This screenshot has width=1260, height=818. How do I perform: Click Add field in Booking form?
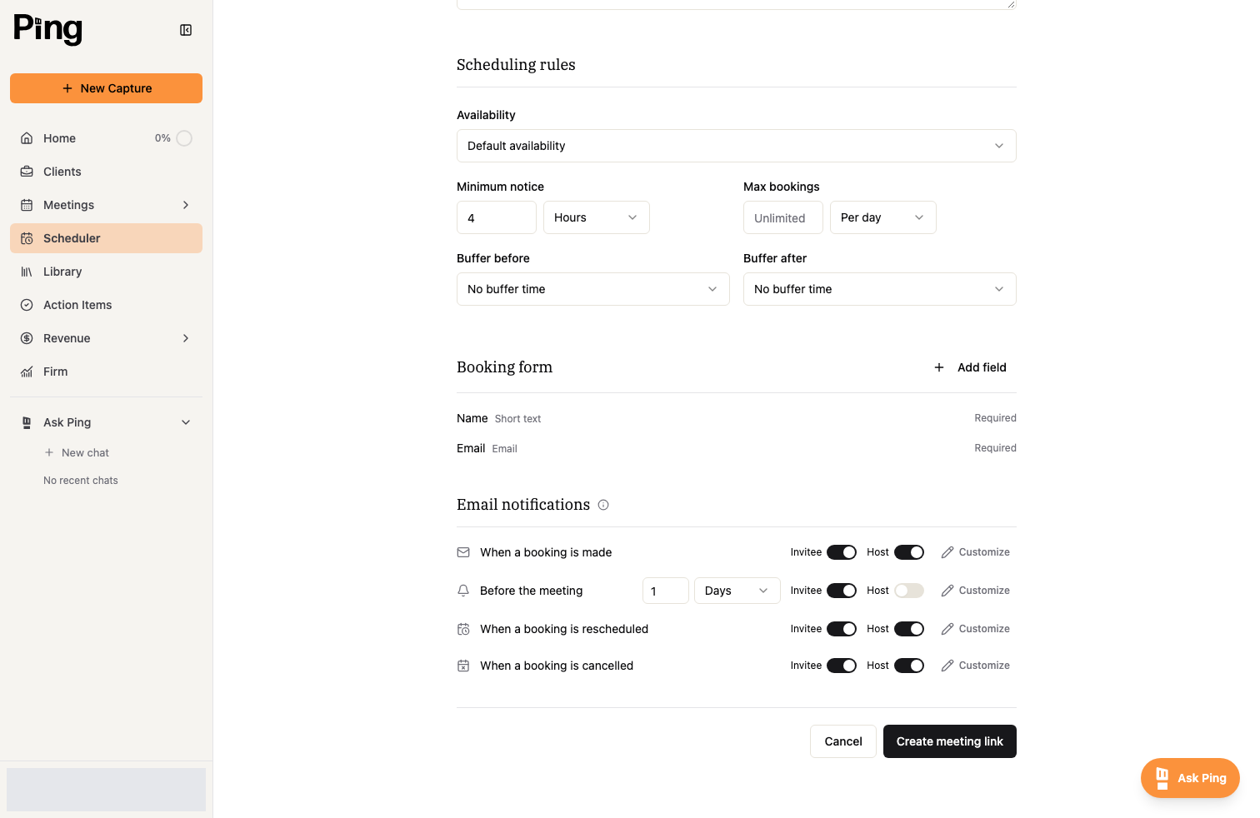(x=970, y=367)
